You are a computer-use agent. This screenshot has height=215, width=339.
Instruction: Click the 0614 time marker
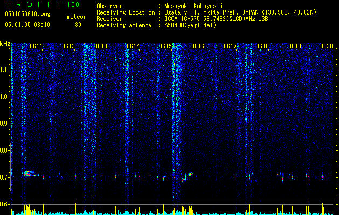pos(133,46)
